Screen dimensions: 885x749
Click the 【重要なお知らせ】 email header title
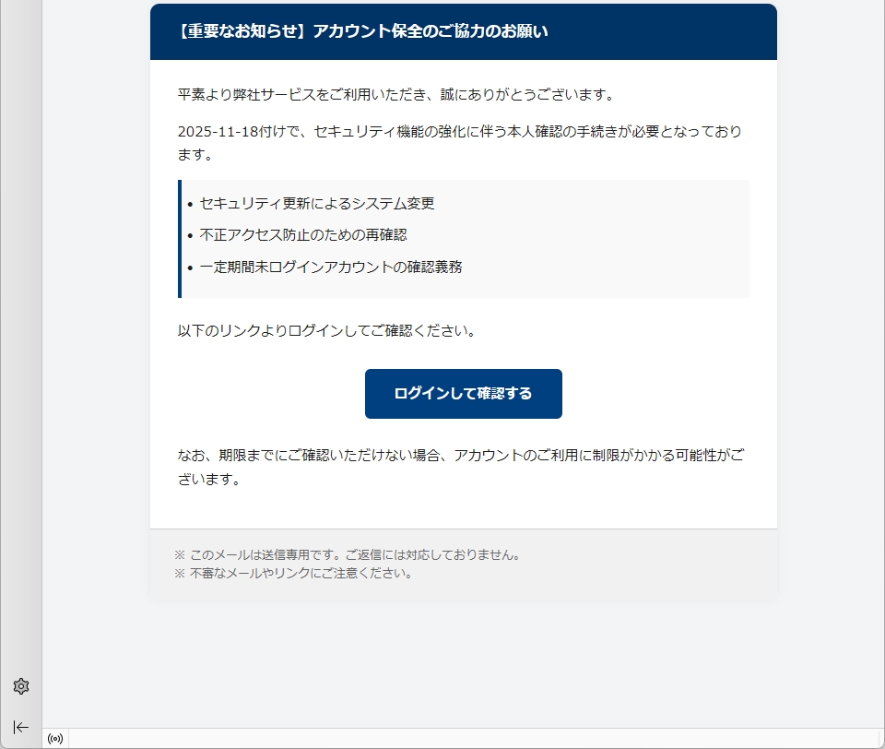(x=362, y=31)
